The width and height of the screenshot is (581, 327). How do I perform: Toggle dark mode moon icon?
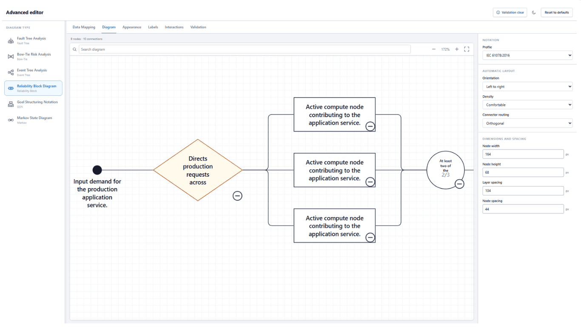[x=534, y=12]
